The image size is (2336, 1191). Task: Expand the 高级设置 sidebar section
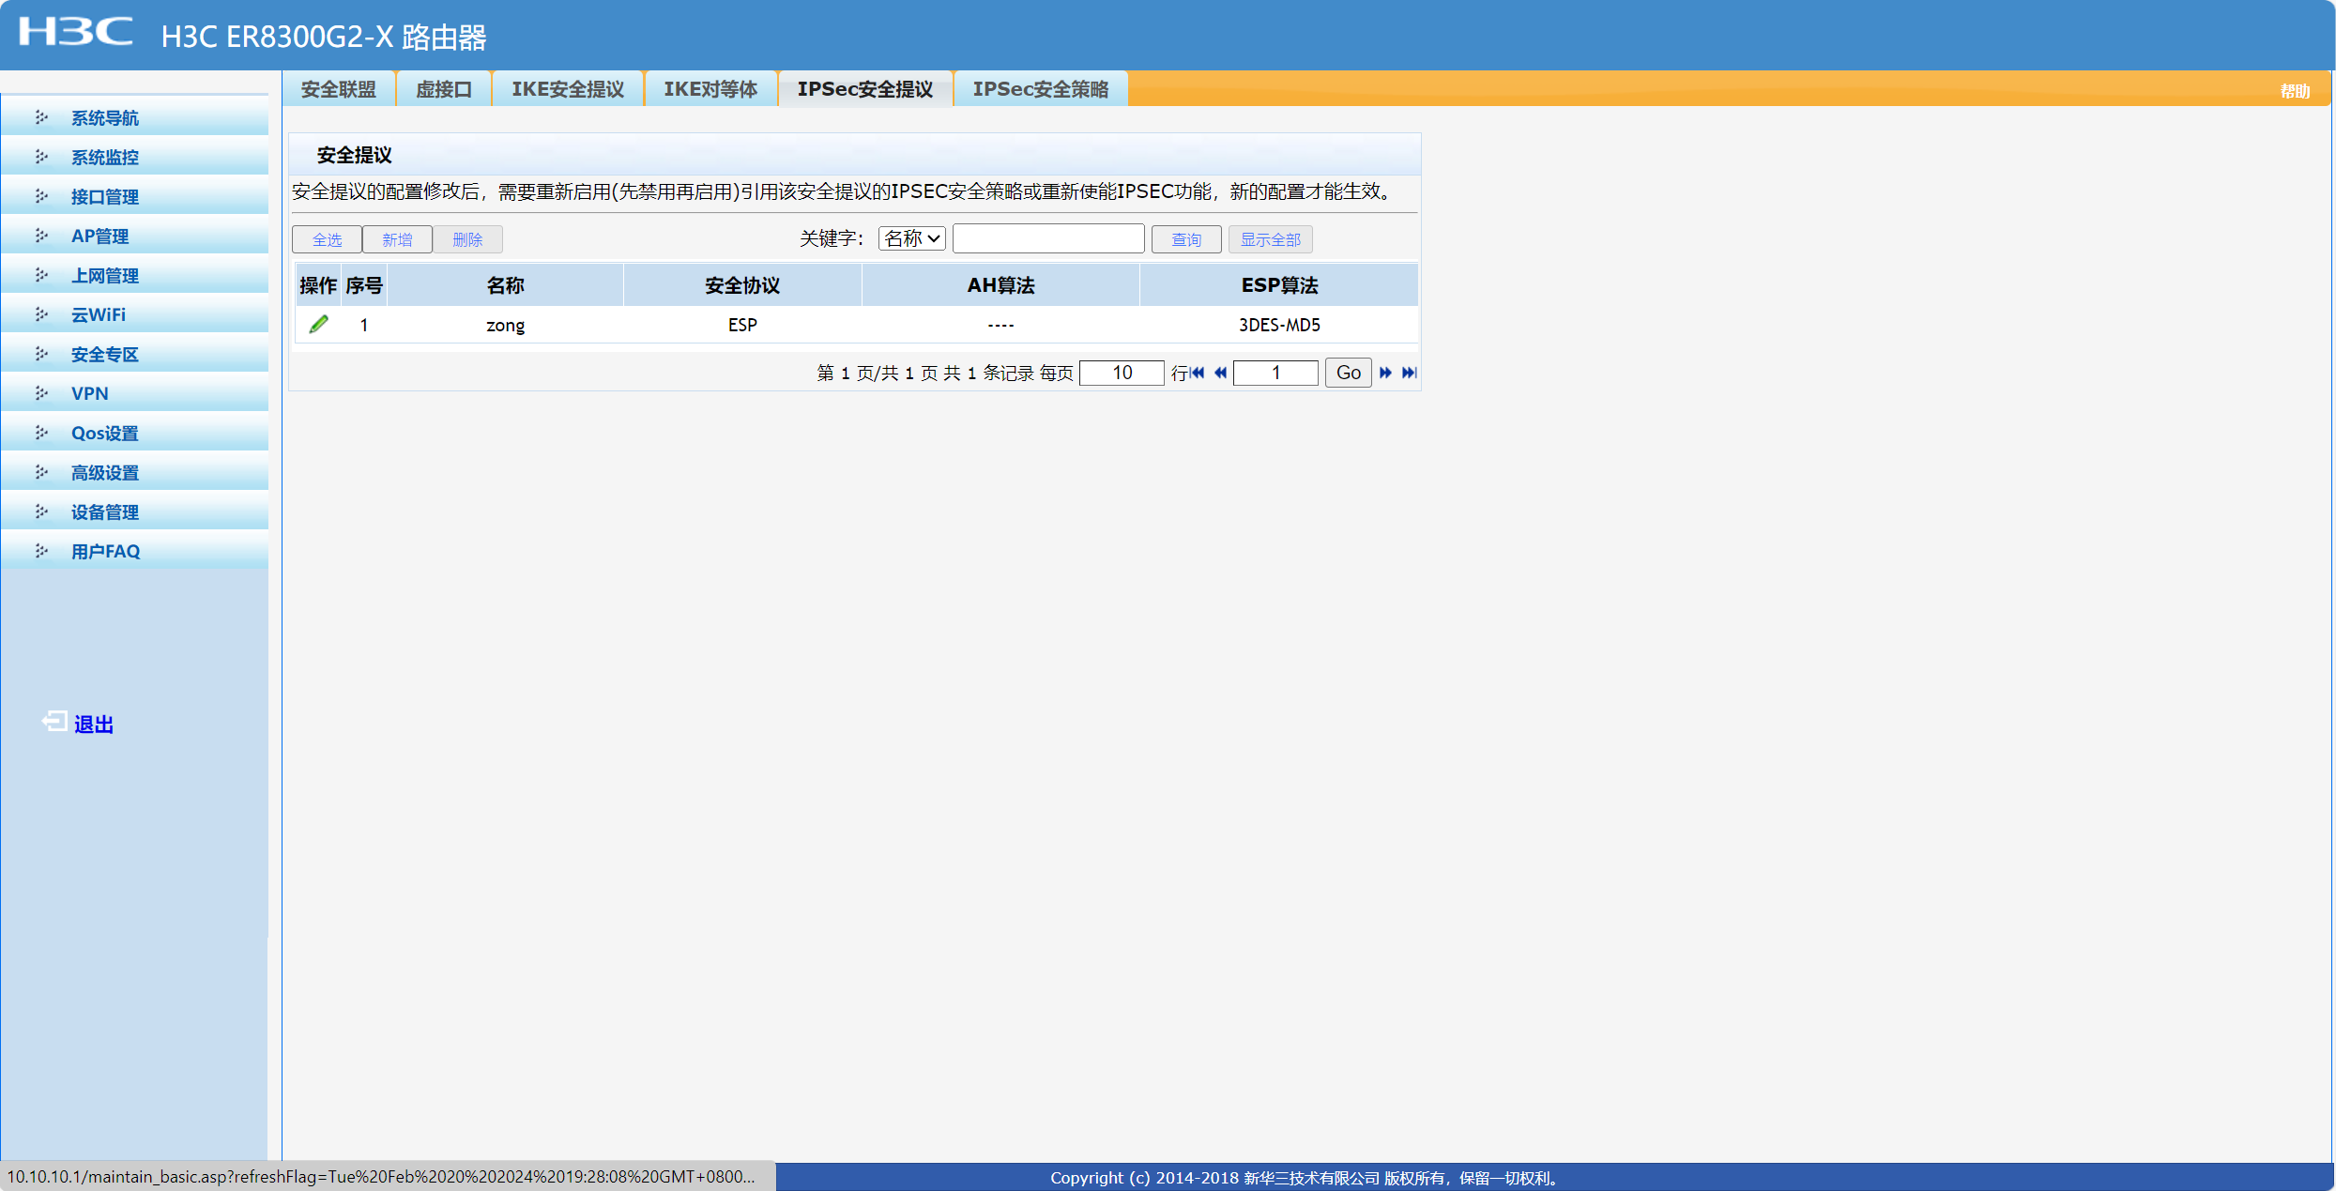pos(105,473)
